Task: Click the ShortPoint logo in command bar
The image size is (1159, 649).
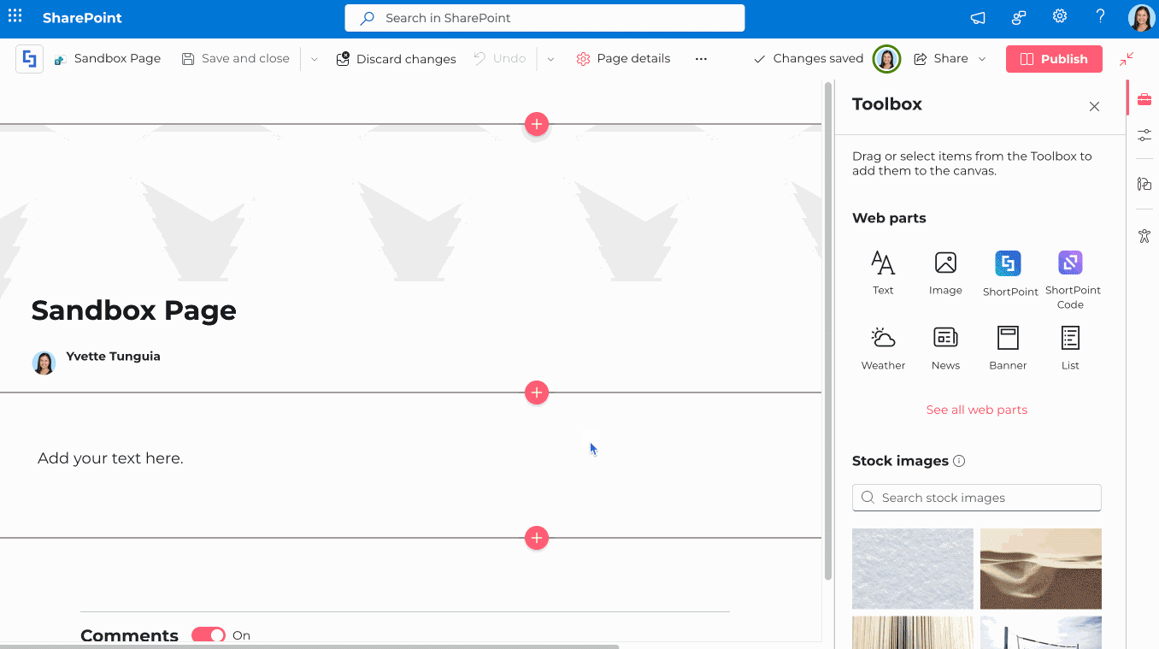Action: coord(29,59)
